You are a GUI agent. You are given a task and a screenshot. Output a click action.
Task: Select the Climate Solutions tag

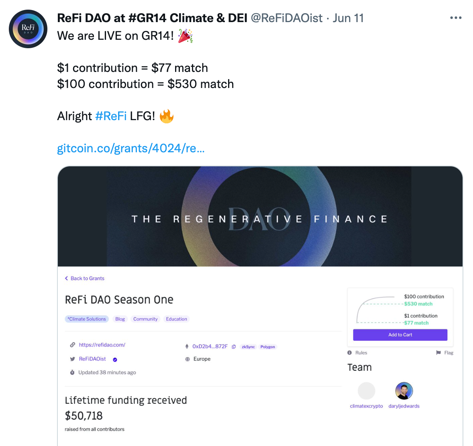tap(87, 319)
